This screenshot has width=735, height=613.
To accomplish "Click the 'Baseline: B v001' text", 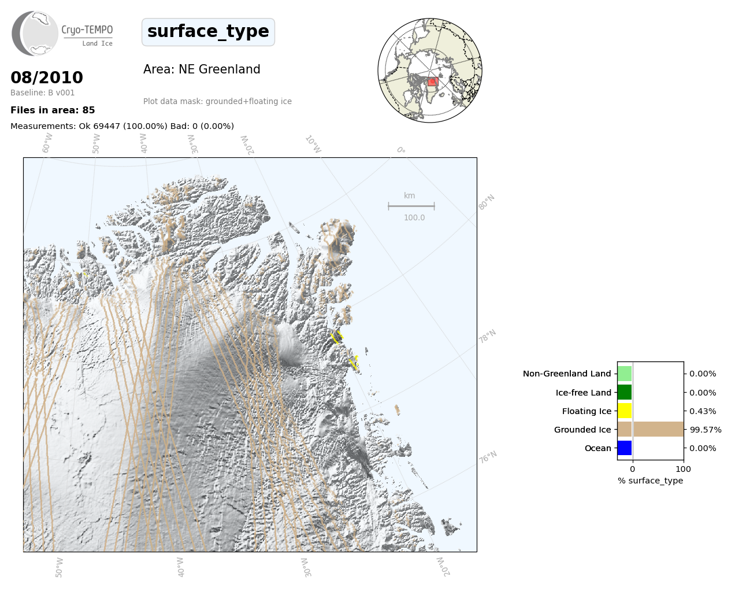I will click(x=43, y=93).
